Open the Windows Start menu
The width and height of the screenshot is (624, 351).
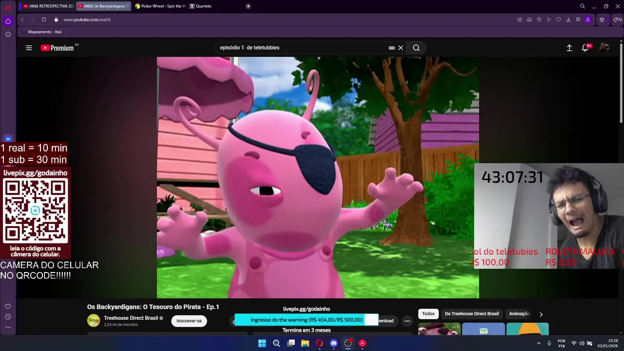262,343
